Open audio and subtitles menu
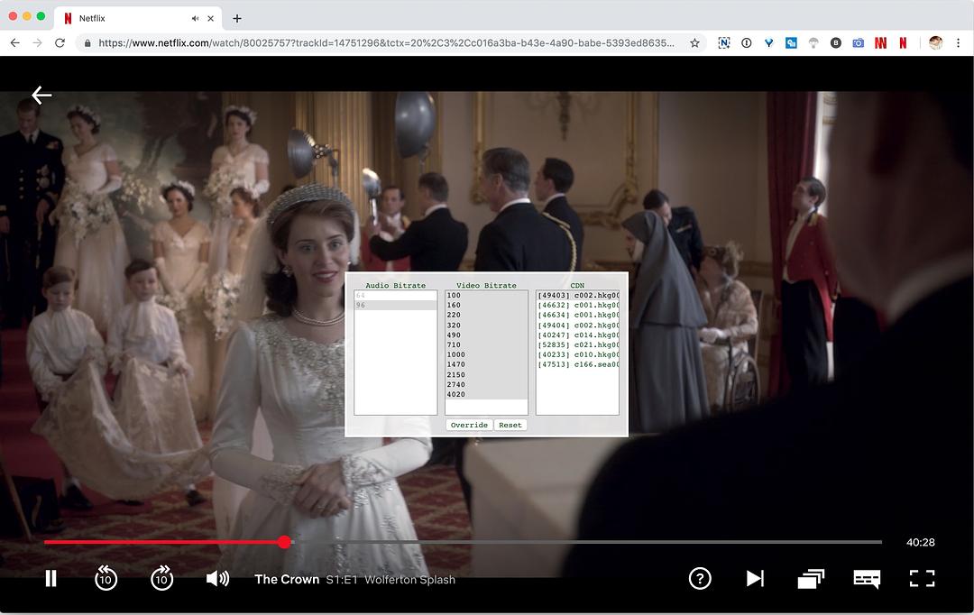This screenshot has height=615, width=974. point(867,578)
